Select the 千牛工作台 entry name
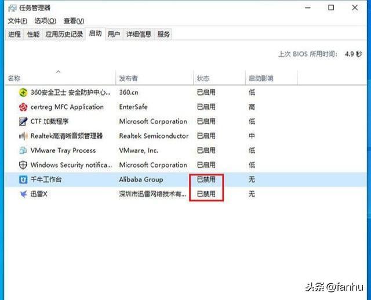Image resolution: width=371 pixels, height=300 pixels. pos(46,179)
